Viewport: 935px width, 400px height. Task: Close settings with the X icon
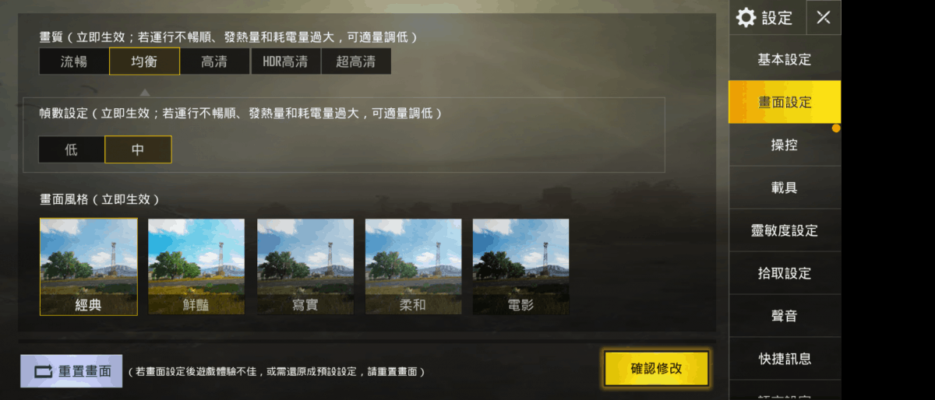[824, 18]
